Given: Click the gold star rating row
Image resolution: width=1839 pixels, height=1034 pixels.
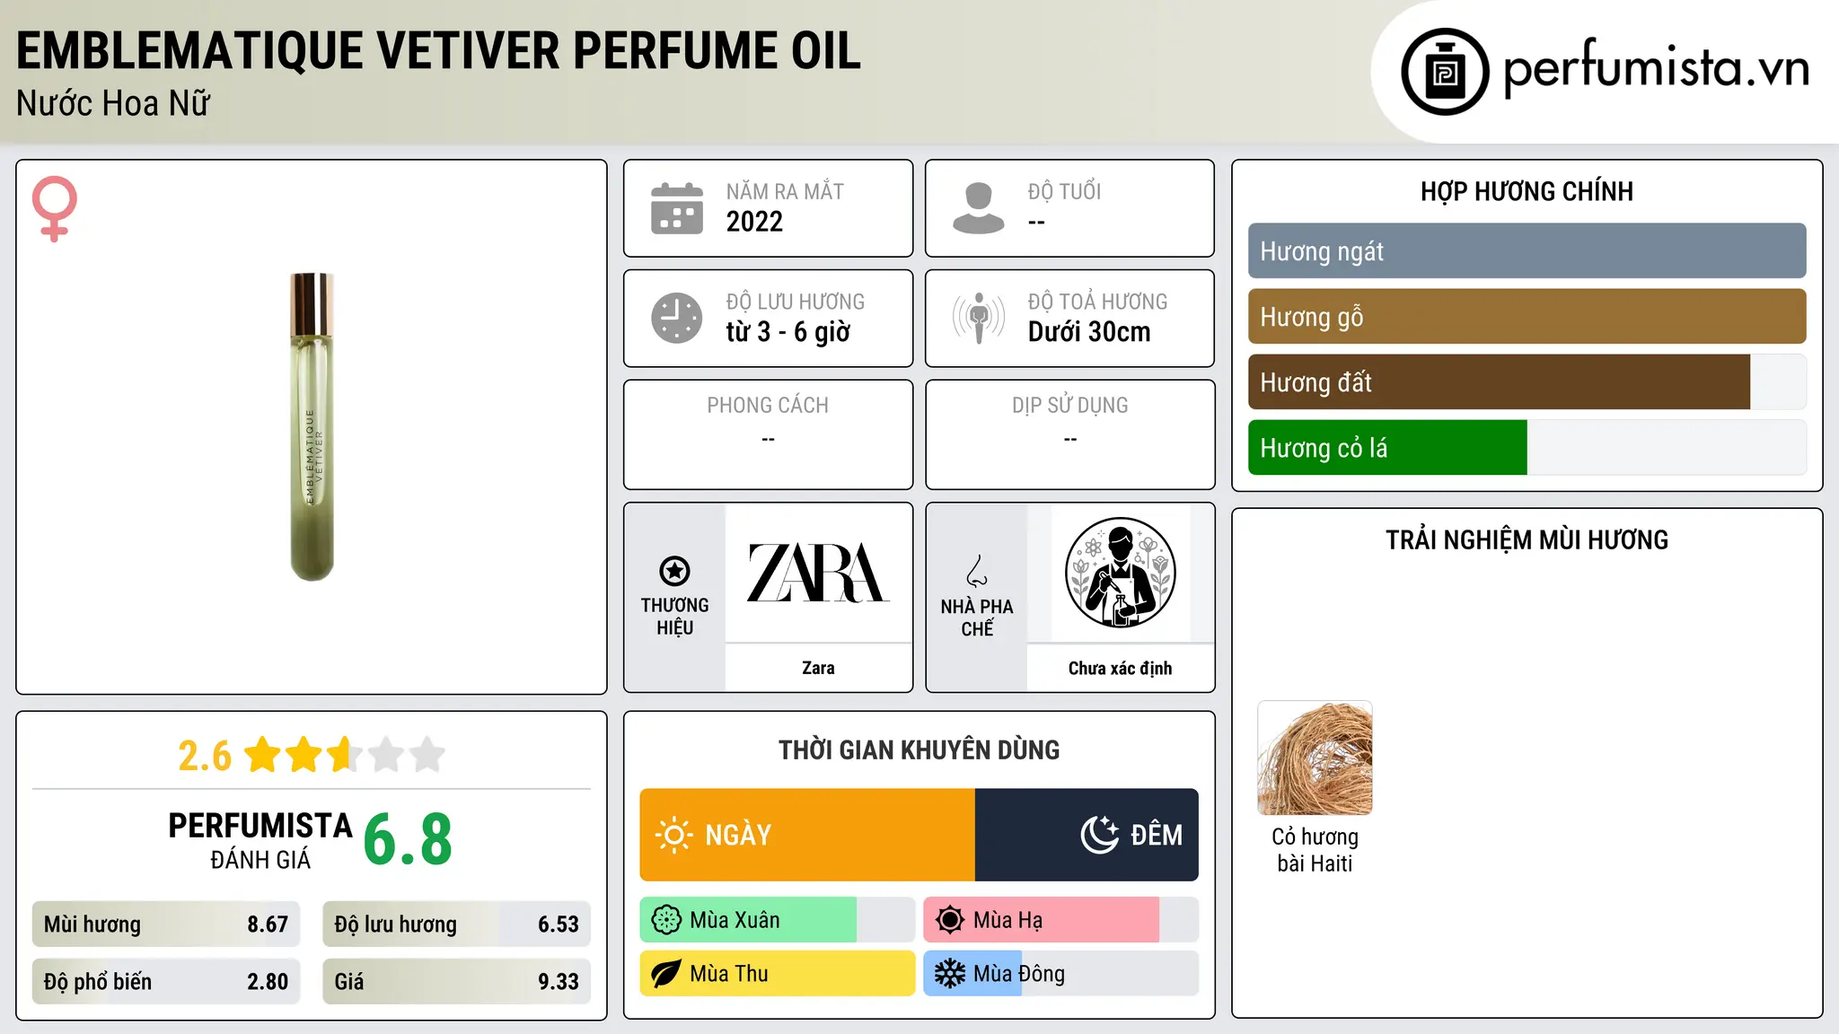Looking at the screenshot, I should [x=345, y=755].
